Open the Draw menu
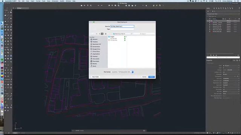241x135 pixels. (x=49, y=1)
